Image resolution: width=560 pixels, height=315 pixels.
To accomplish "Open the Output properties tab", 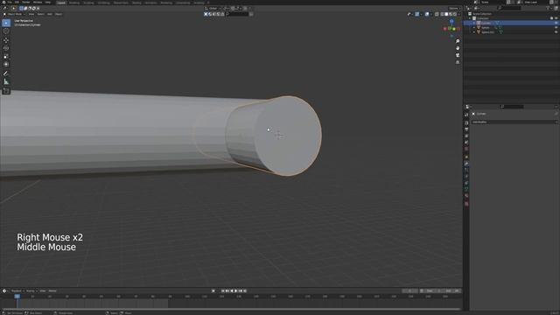I will 466,129.
